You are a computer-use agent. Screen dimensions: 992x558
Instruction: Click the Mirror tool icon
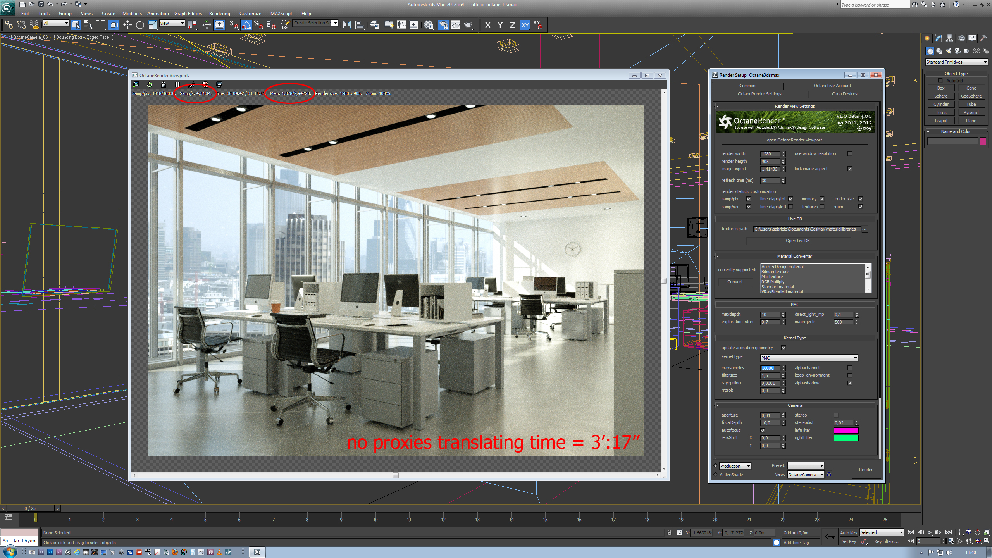pos(347,25)
